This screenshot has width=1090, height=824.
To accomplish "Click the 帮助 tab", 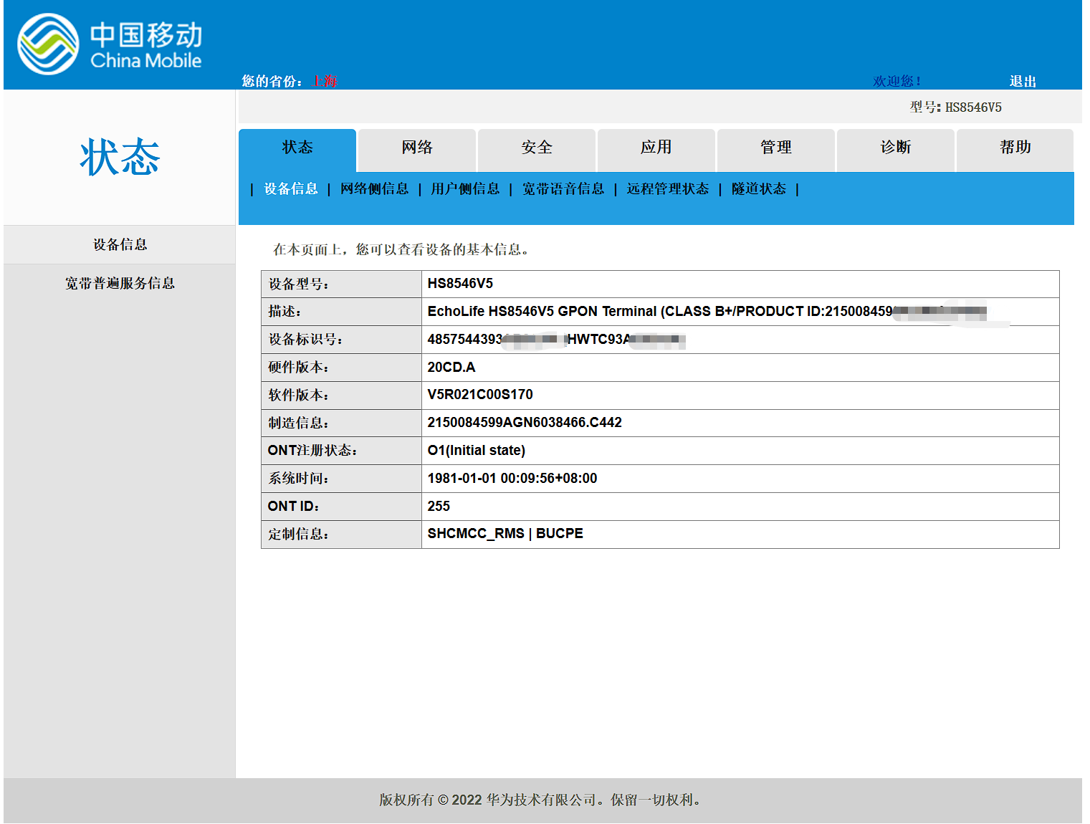I will (1015, 148).
